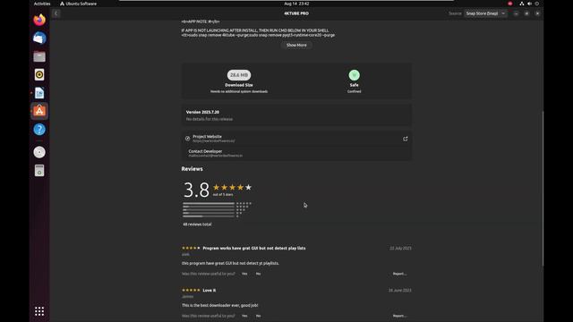Open the Snap Store source dropdown

pyautogui.click(x=485, y=13)
